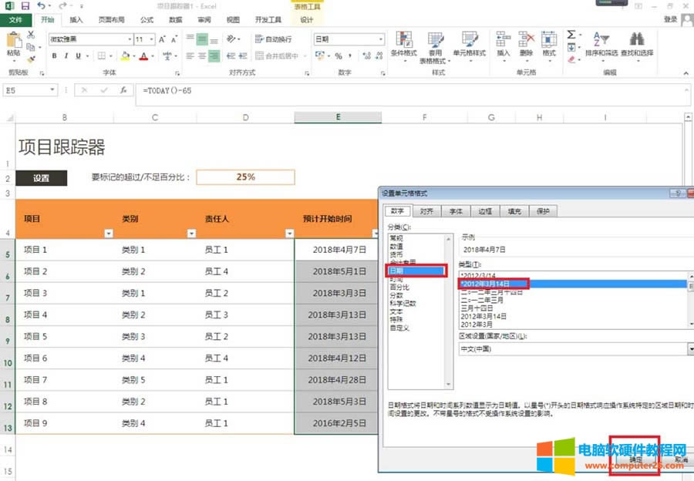
Task: Click the 设置 button in the sheet
Action: pos(42,177)
